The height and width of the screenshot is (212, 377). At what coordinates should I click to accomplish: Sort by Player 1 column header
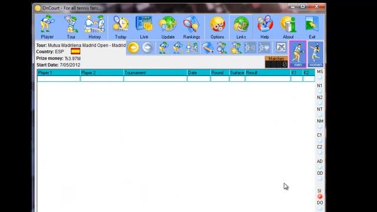click(59, 72)
